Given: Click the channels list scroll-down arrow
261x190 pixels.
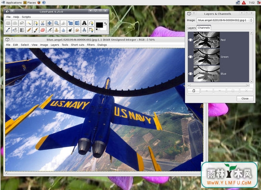Looking at the screenshot, I should point(251,82).
